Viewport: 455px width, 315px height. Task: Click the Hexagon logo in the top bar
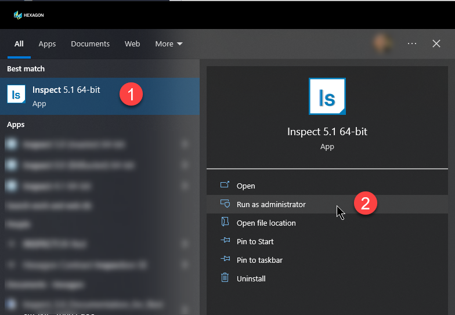point(28,15)
